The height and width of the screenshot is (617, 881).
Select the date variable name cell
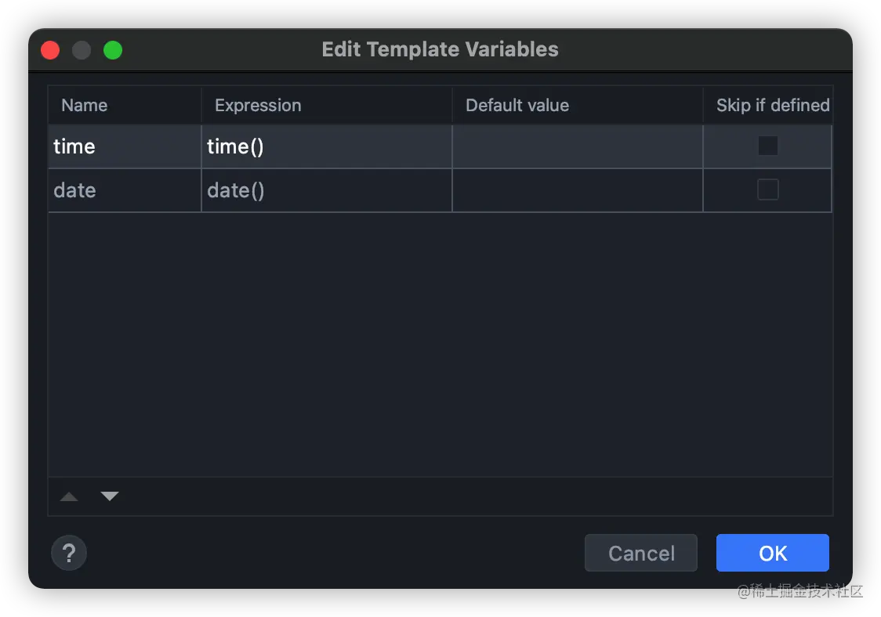[124, 190]
